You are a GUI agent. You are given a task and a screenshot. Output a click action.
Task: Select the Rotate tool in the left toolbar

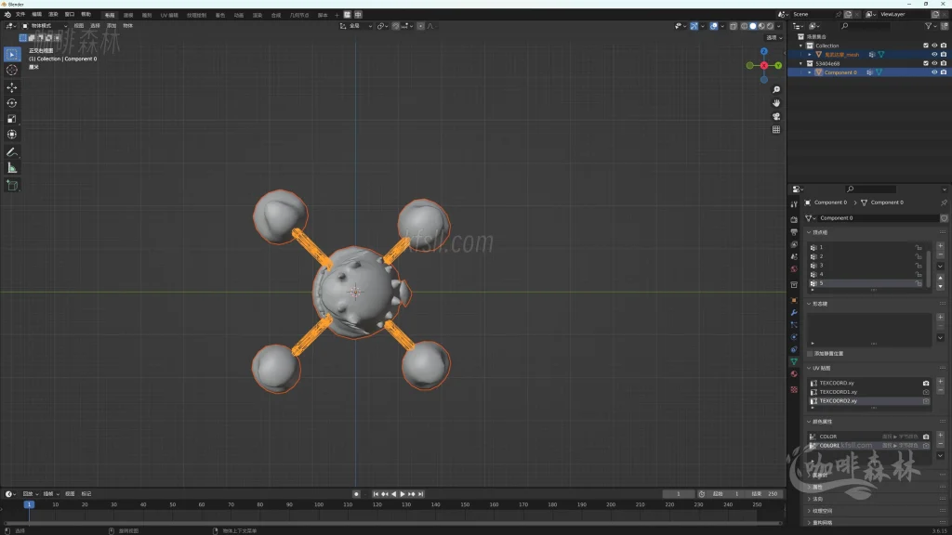coord(12,103)
